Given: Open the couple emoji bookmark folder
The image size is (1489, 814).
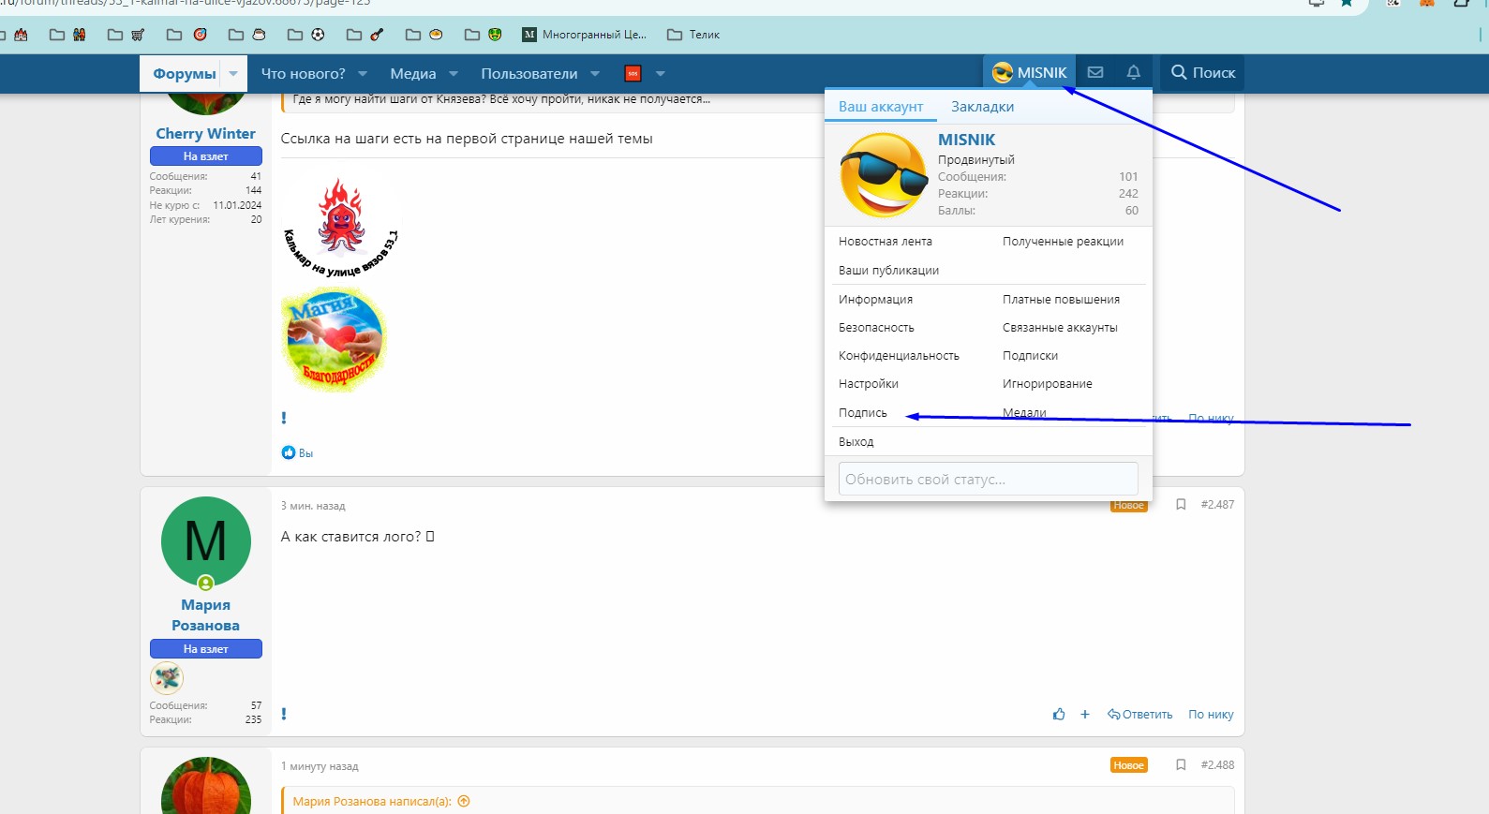Looking at the screenshot, I should click(x=67, y=35).
